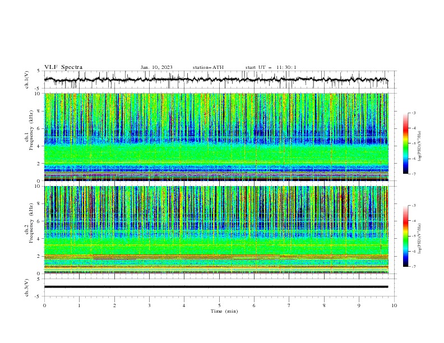Click the "-7" tick on upper colorbar

coord(413,174)
